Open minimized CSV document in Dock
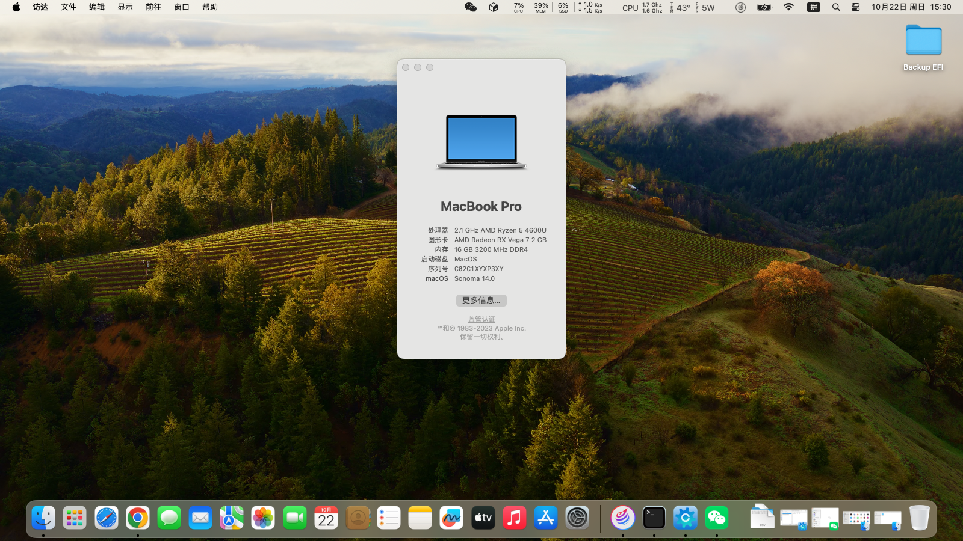Image resolution: width=963 pixels, height=541 pixels. coord(762,518)
